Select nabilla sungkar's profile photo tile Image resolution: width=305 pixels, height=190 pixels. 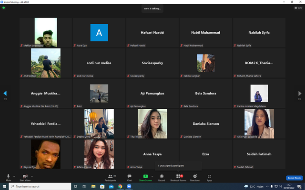(x=206, y=63)
